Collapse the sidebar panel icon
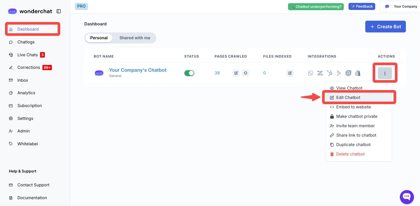Viewport: 420px width, 206px height. [x=59, y=11]
